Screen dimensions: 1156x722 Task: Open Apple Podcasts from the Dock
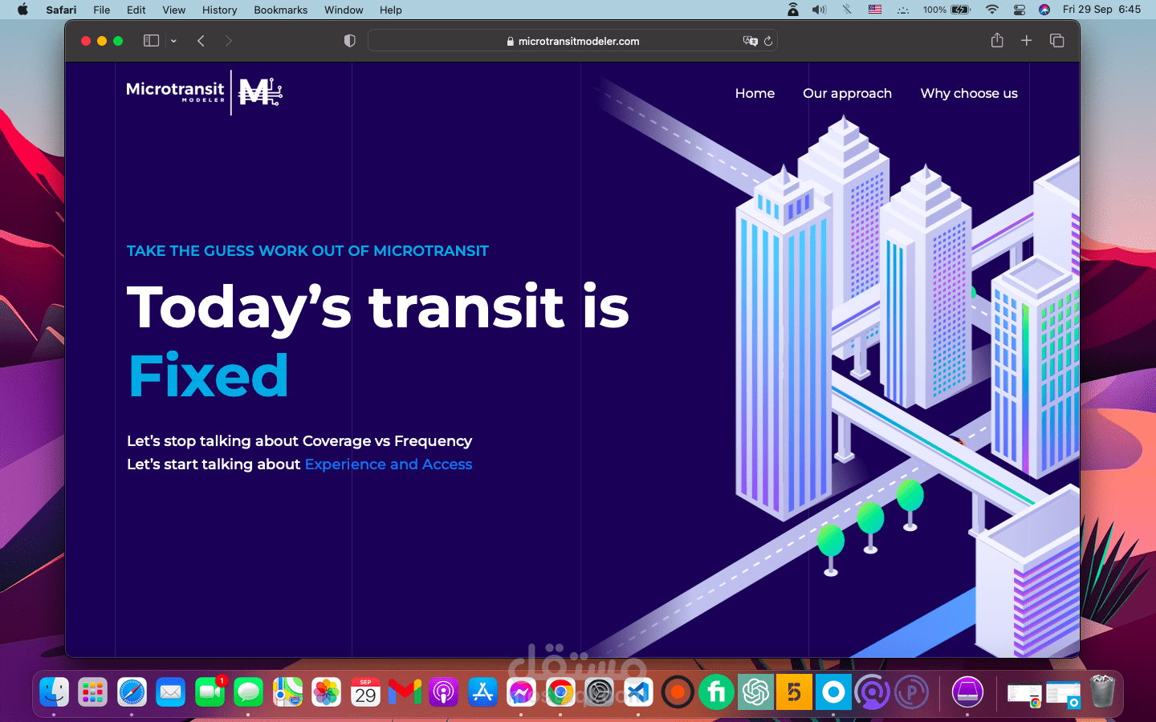tap(444, 692)
